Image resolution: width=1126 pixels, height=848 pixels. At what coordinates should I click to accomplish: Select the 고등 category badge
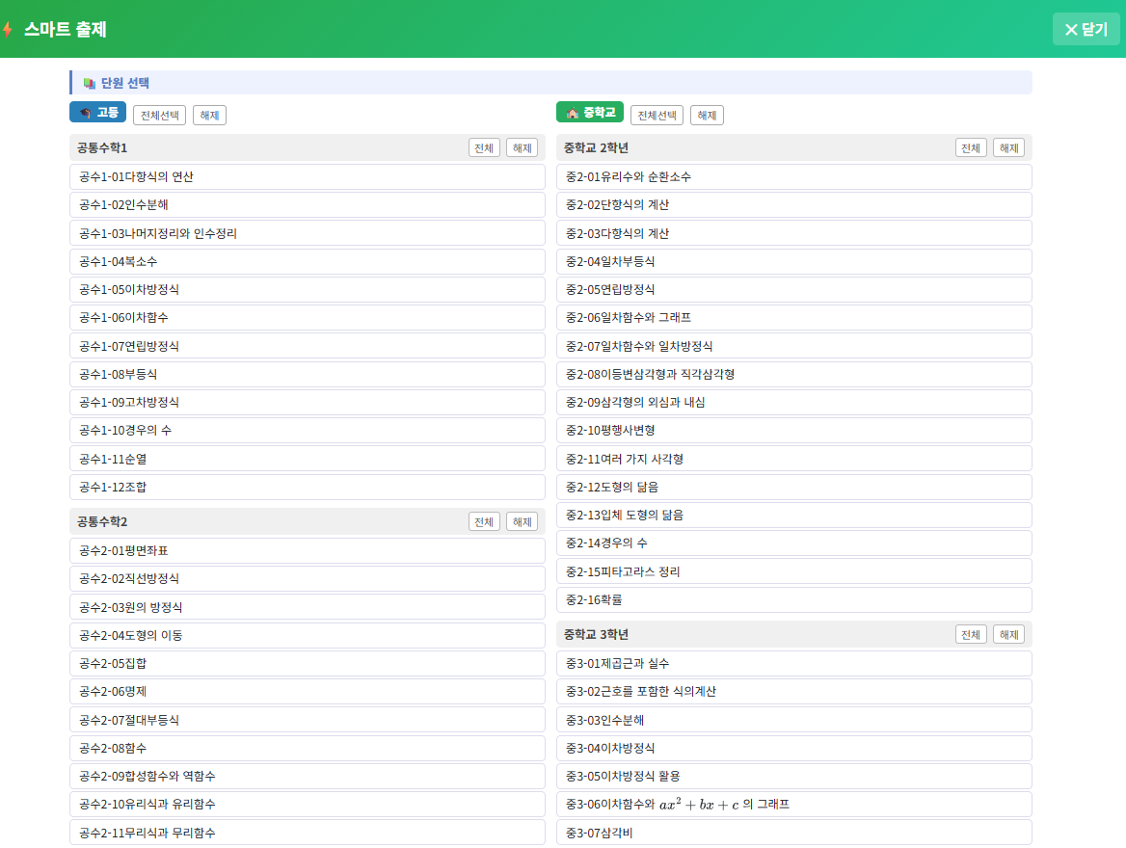pyautogui.click(x=98, y=113)
